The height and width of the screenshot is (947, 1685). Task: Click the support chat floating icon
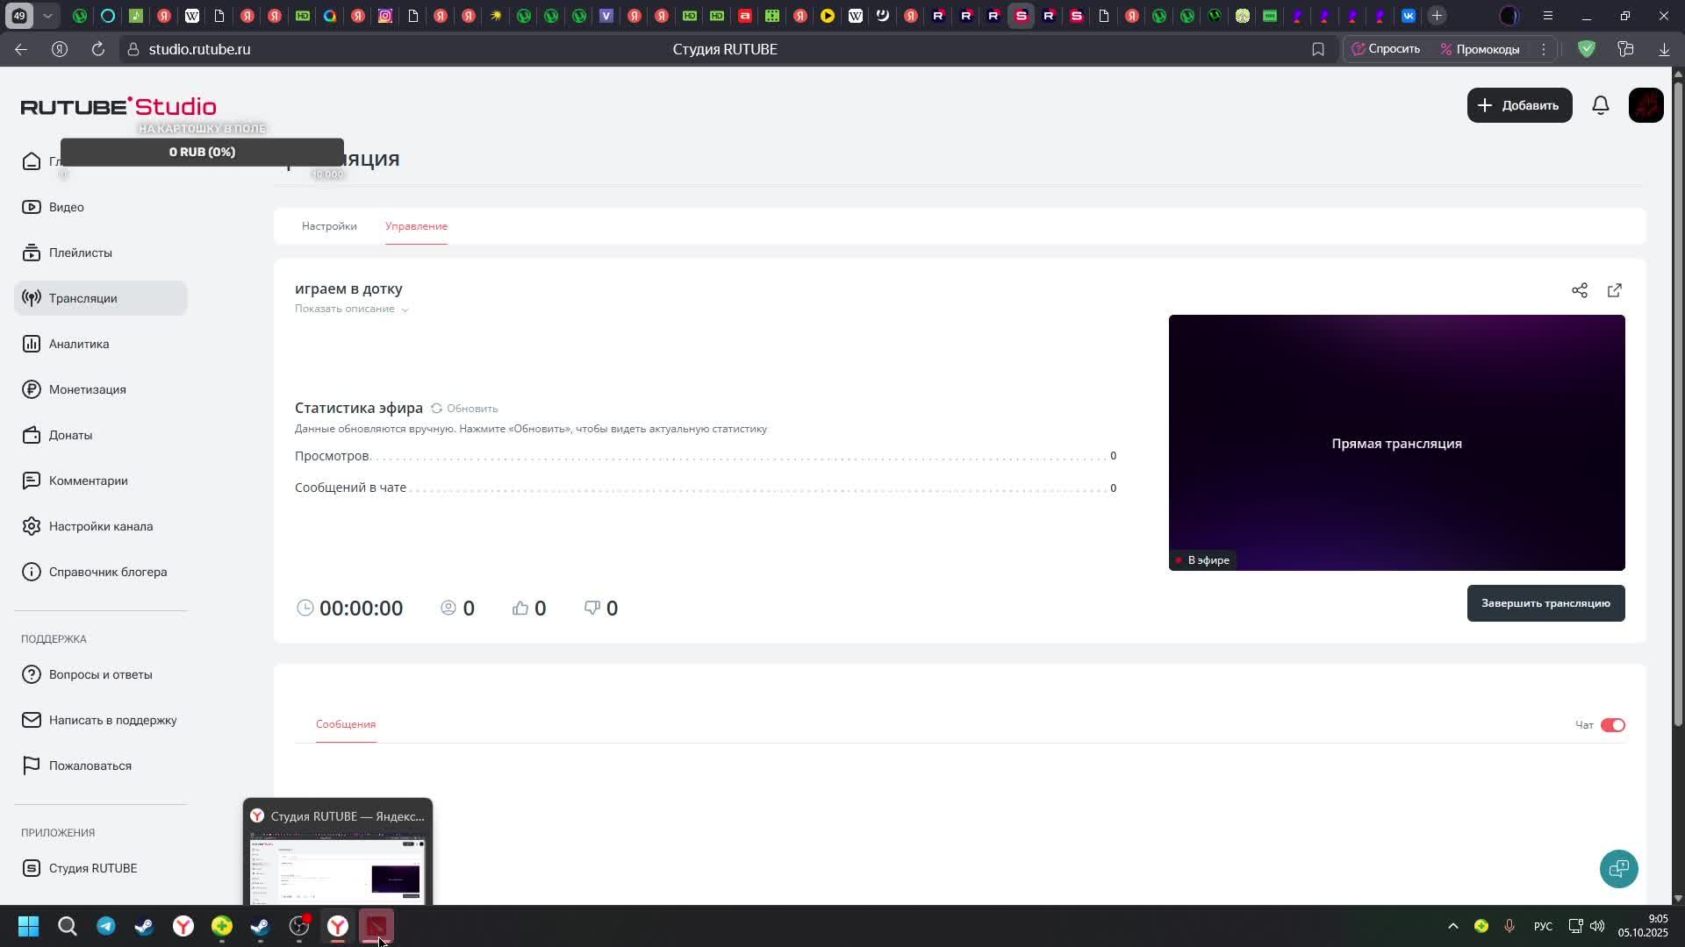tap(1618, 869)
